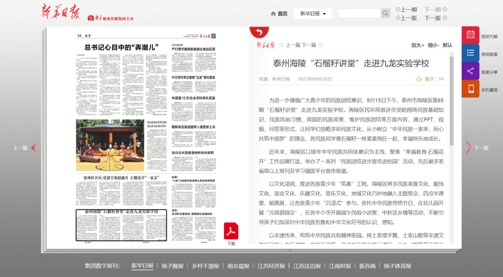Download the page via PDF icon
The width and height of the screenshot is (503, 277).
pos(231,231)
